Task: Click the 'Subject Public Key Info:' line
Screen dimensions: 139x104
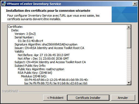Action: [x=30, y=66]
